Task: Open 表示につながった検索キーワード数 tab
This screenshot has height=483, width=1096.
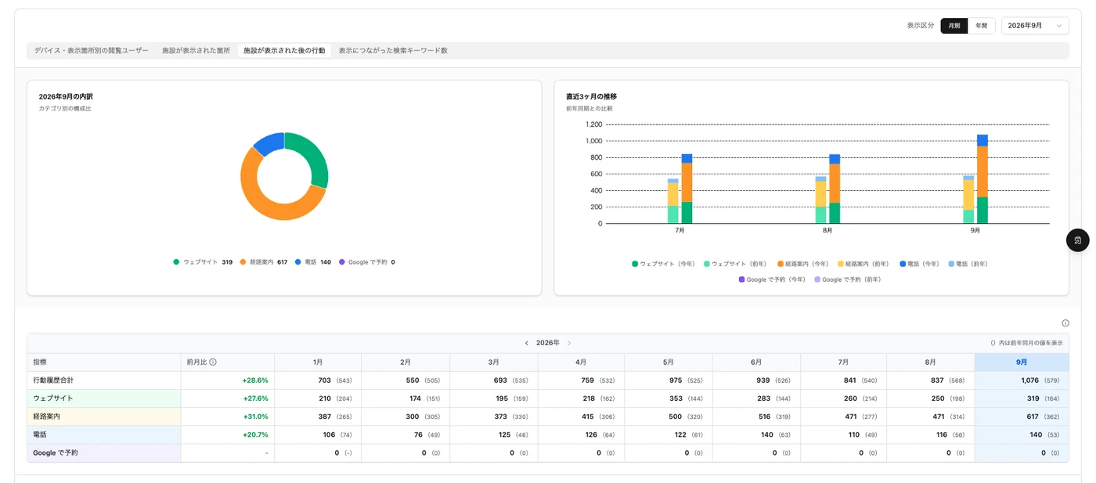Action: click(x=393, y=50)
